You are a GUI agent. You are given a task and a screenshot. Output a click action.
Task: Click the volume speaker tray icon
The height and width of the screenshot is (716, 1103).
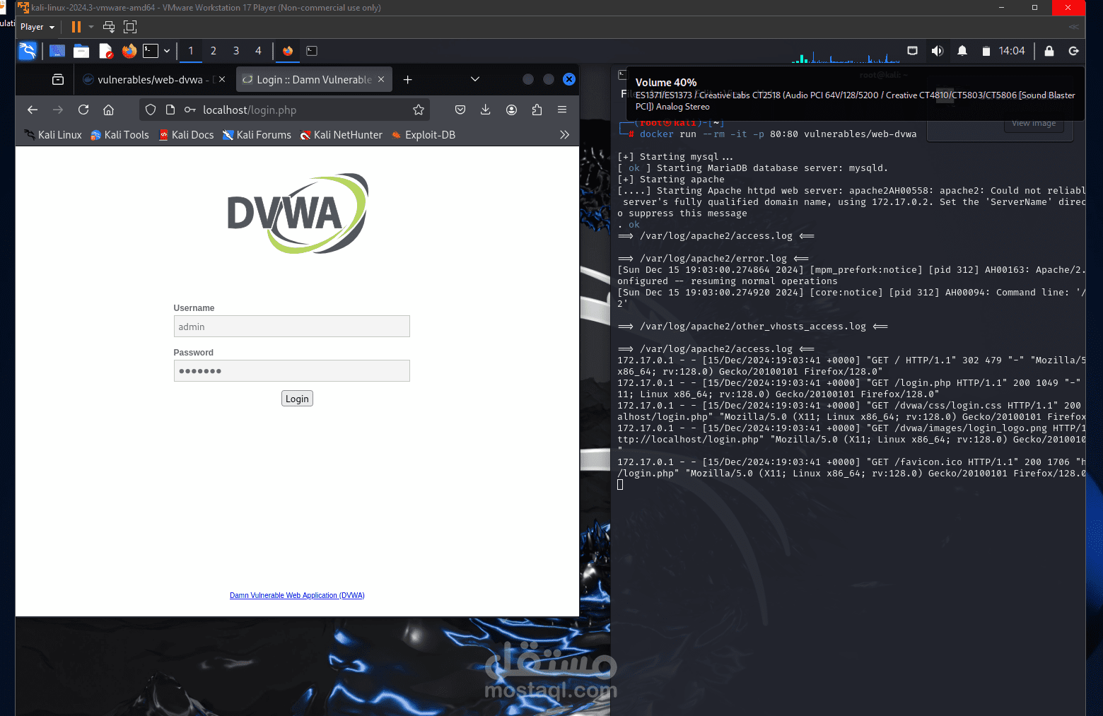point(938,51)
